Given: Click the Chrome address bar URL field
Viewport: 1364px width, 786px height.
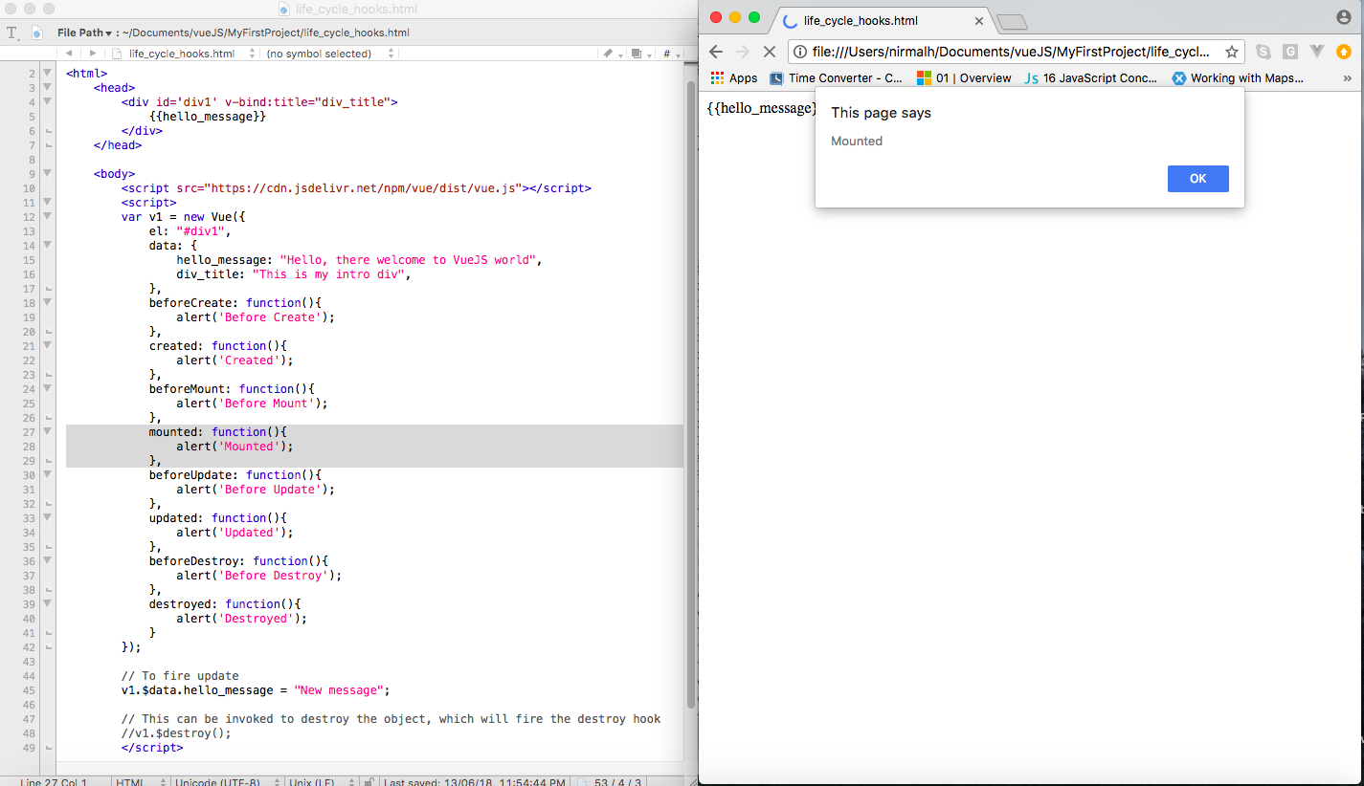Looking at the screenshot, I should [x=1011, y=52].
